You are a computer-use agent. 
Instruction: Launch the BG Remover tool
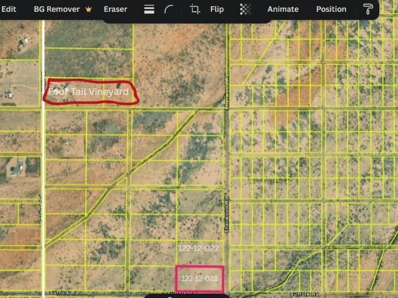(57, 9)
